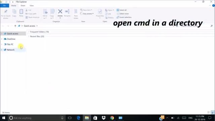Image resolution: width=215 pixels, height=121 pixels.
Task: Open Microsoft Edge from taskbar
Action: pyautogui.click(x=78, y=118)
